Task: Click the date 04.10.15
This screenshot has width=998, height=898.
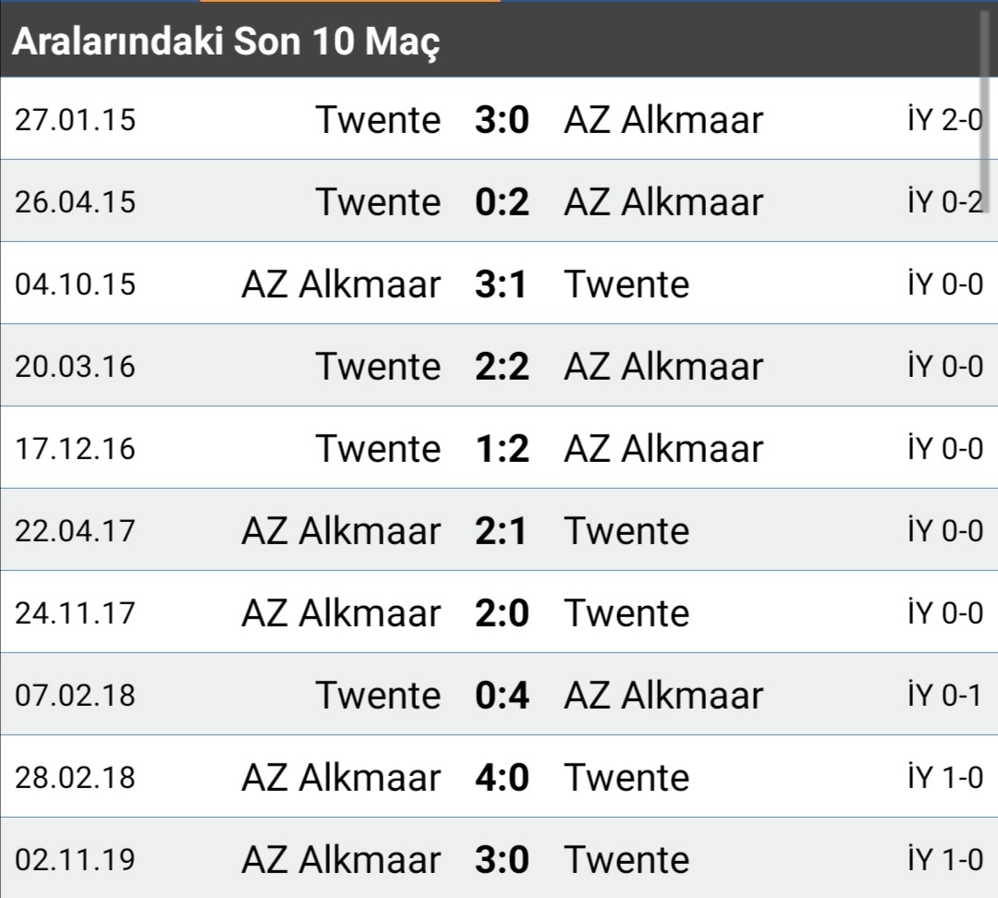Action: click(x=75, y=284)
